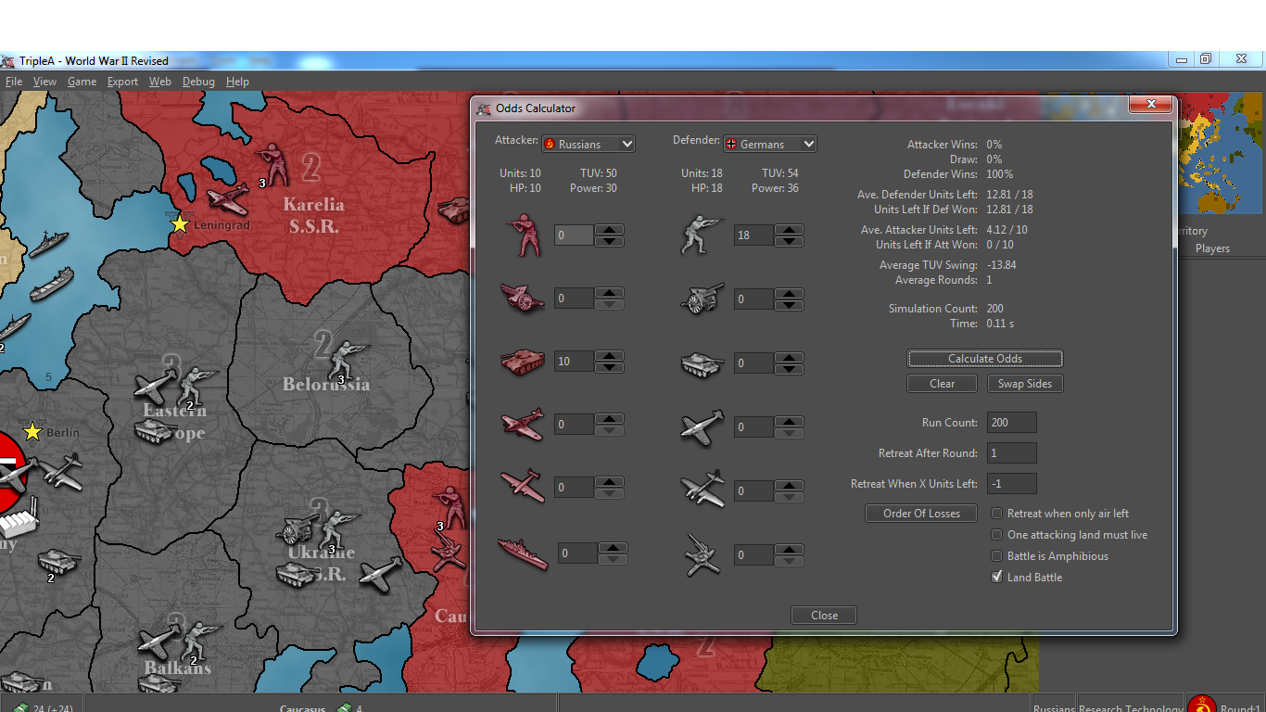
Task: Click the Research Technology status label
Action: click(1131, 709)
